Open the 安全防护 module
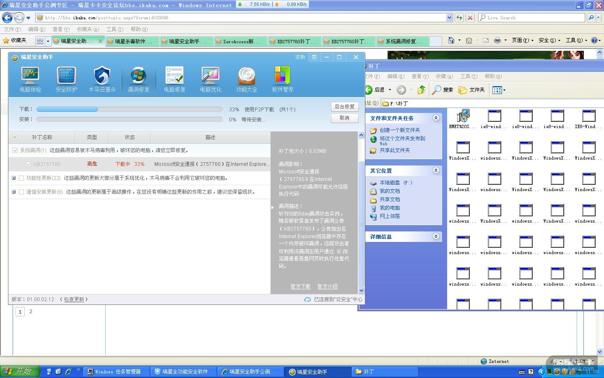The height and width of the screenshot is (378, 604). coord(66,79)
